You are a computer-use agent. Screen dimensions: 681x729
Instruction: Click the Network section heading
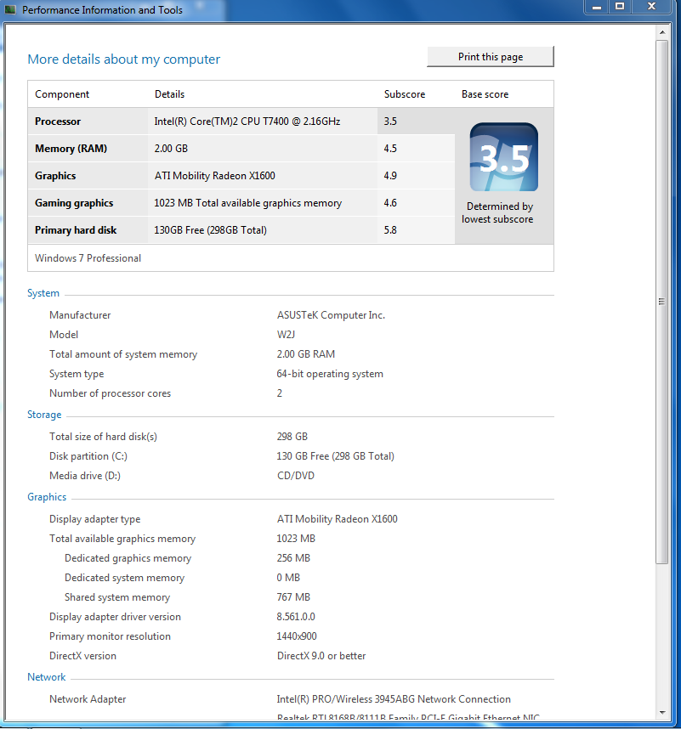[47, 677]
